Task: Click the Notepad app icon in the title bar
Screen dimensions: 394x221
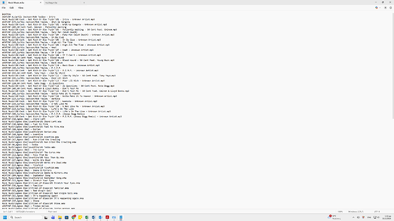Action: coord(3,2)
